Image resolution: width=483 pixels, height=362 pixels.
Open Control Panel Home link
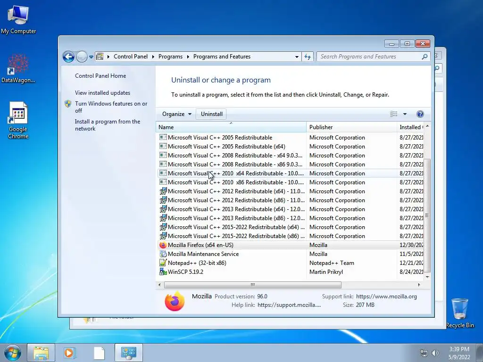coord(100,76)
